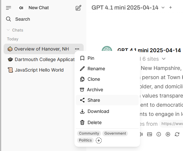Select Rename from the context menu

107,69
